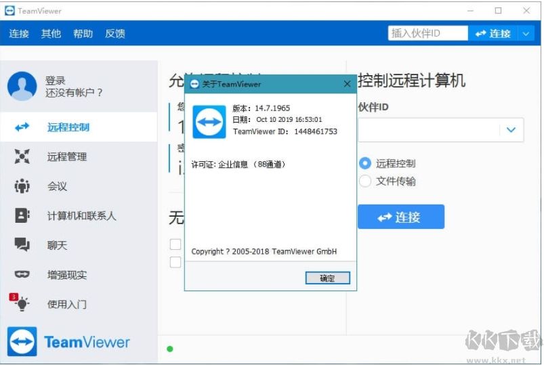Open the 连接 menu
The image size is (544, 365).
pos(19,34)
